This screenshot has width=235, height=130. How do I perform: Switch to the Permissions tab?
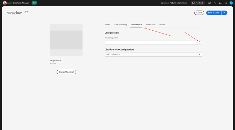pos(151,25)
